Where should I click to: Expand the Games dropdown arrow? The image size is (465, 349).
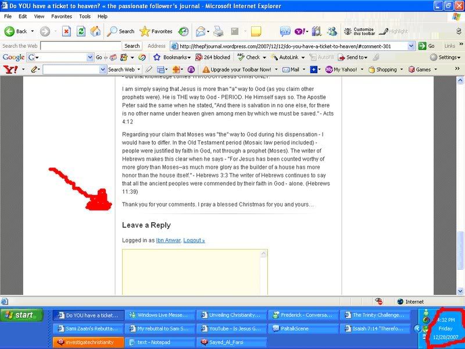tap(435, 70)
